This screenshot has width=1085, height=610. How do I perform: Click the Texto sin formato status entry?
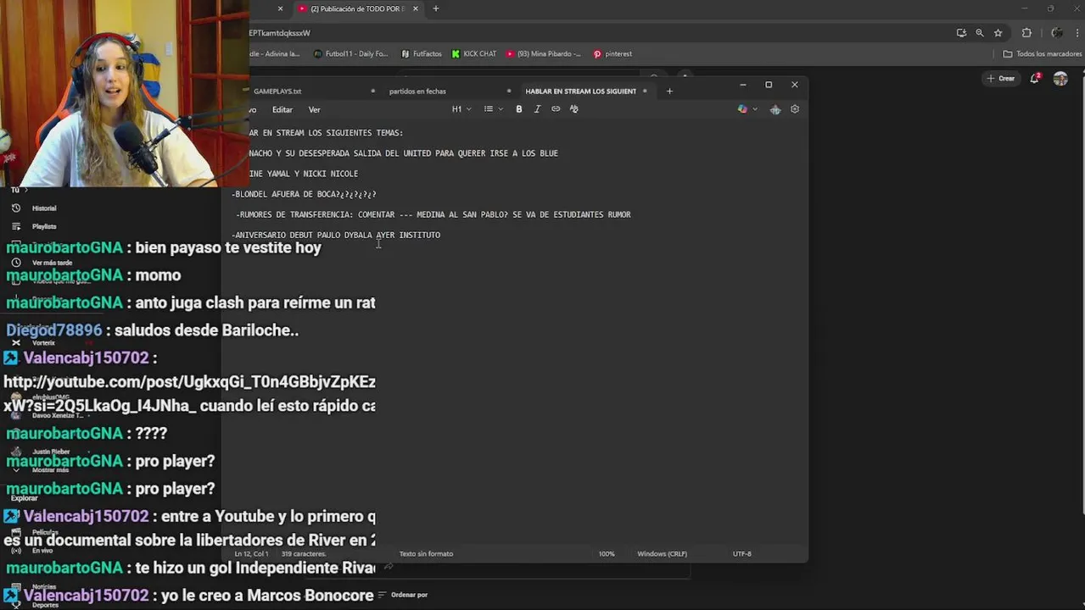(426, 554)
